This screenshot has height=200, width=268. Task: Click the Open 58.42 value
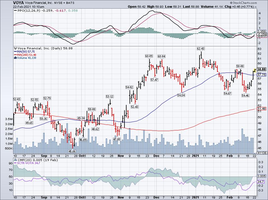(137, 7)
